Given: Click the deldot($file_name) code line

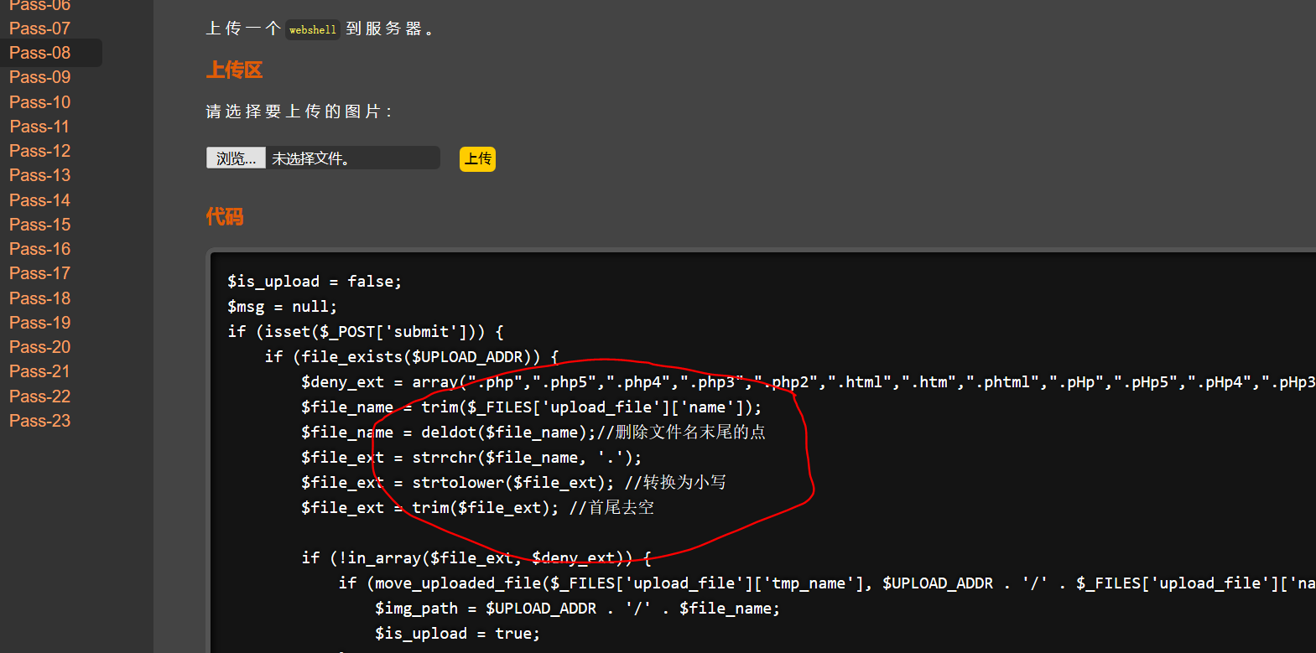Looking at the screenshot, I should pyautogui.click(x=533, y=433).
